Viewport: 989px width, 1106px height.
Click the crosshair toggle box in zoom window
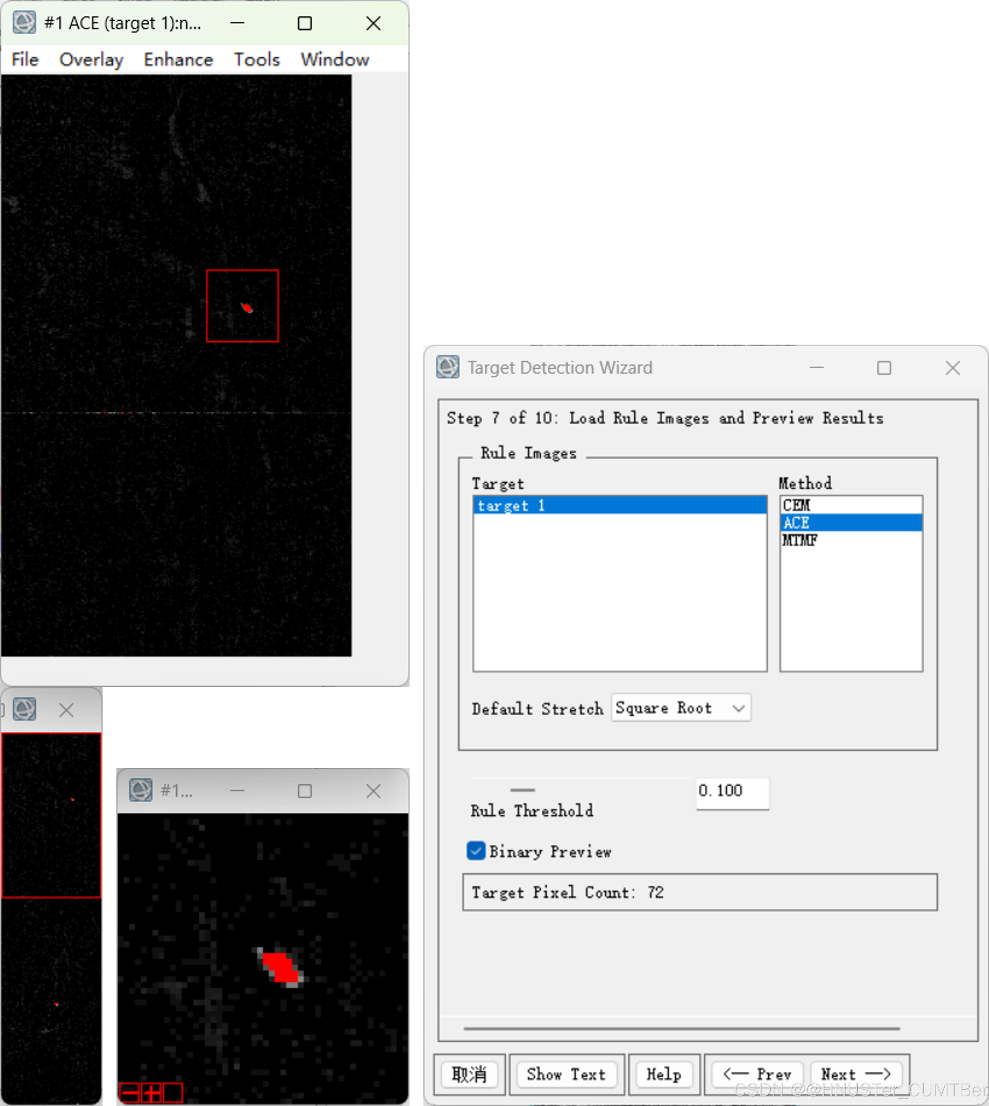pos(173,1092)
